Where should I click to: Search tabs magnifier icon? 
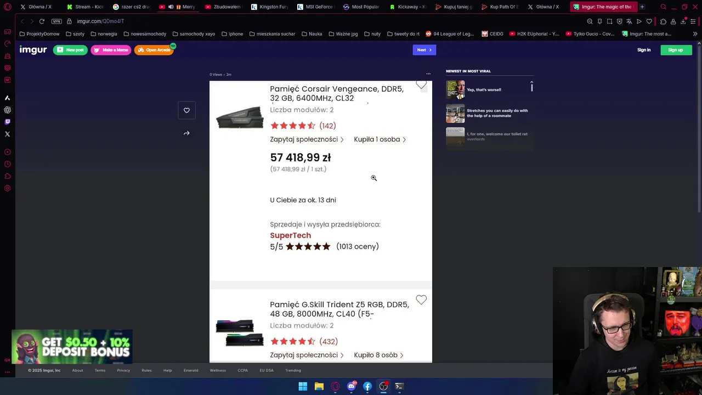663,7
